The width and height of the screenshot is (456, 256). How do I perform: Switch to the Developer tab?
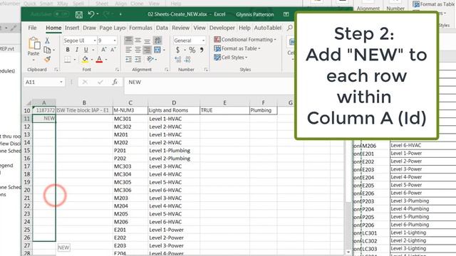point(222,28)
